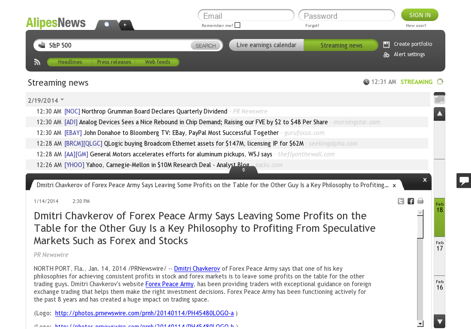Click the SIGN IN button
The height and width of the screenshot is (329, 471).
tap(420, 15)
